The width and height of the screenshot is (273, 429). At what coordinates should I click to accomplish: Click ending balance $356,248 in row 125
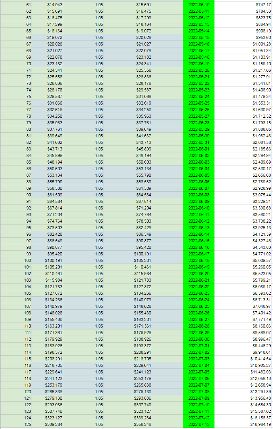(142, 425)
